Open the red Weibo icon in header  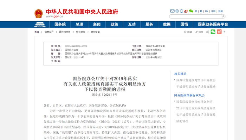tap(186, 11)
